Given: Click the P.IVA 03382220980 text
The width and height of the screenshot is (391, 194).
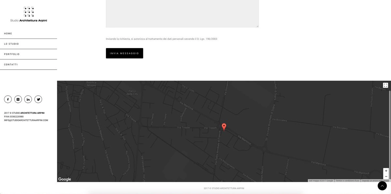Looking at the screenshot, I should tap(14, 116).
